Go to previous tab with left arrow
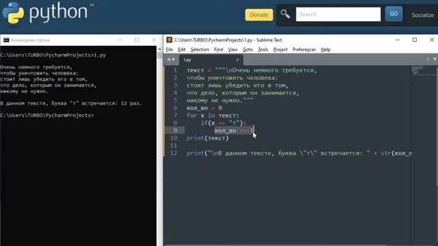Screen dimensions: 438x246 coord(168,59)
